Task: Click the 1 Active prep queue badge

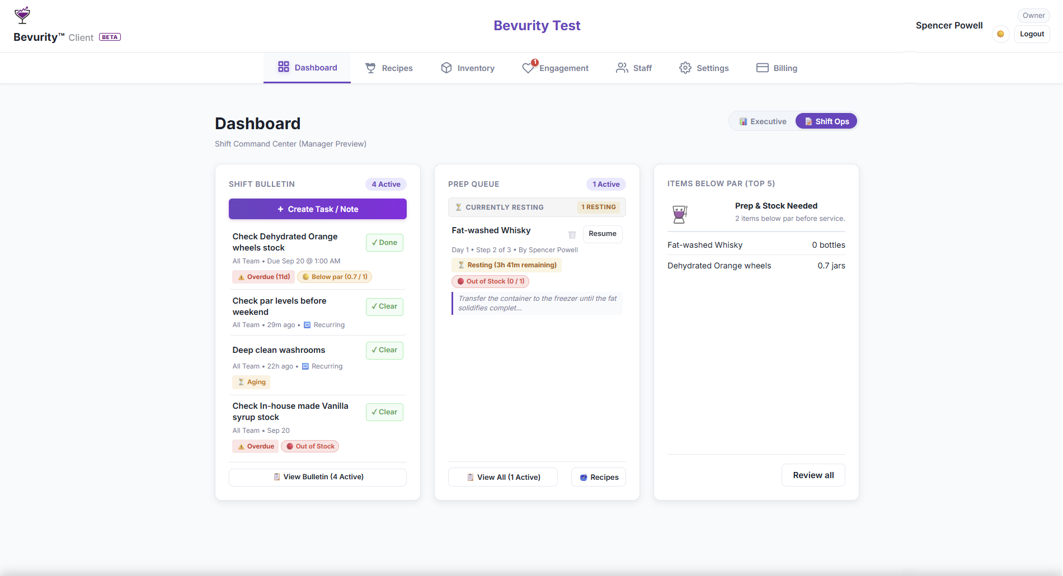Action: [606, 184]
